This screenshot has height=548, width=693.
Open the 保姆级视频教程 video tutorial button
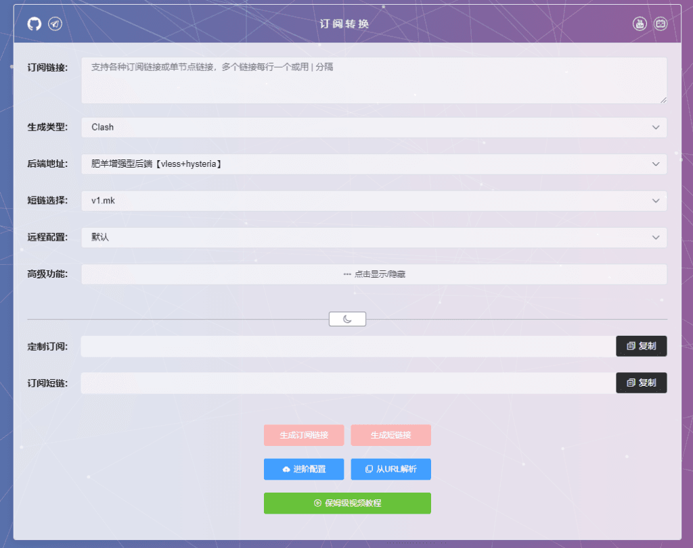pos(347,503)
